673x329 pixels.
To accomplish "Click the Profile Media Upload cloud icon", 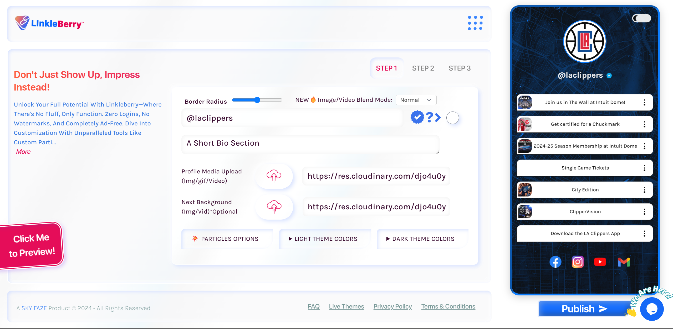I will pos(274,176).
